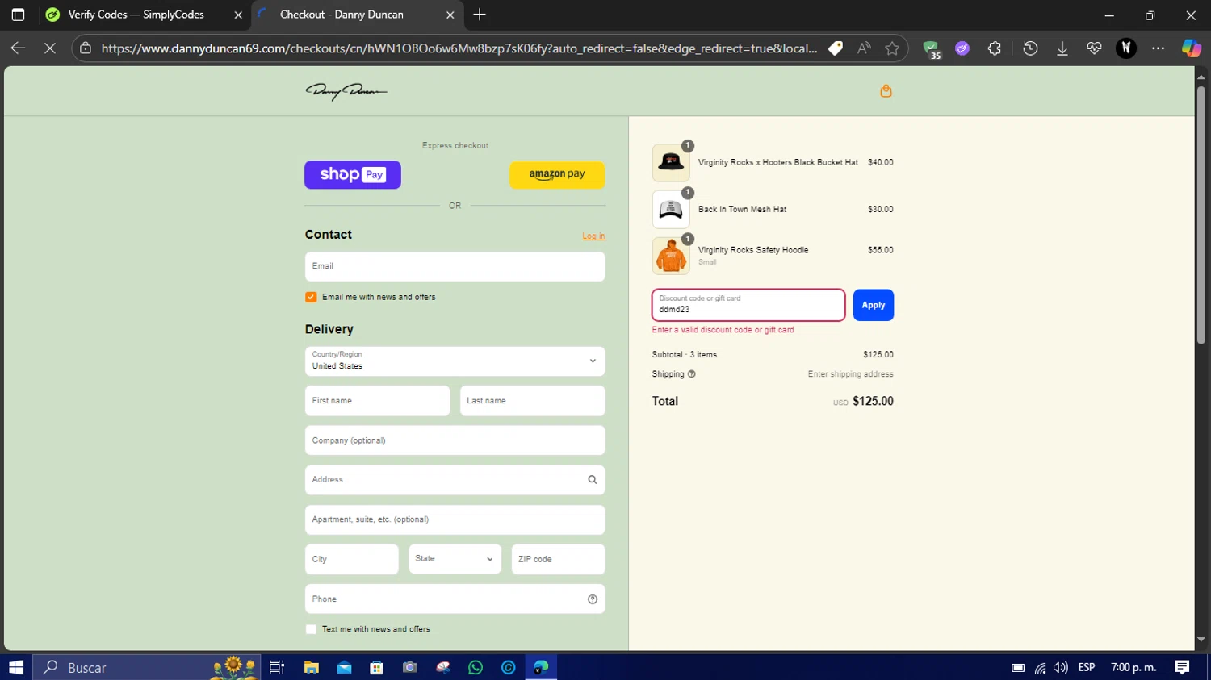
Task: Click the Email input field
Action: tap(455, 267)
